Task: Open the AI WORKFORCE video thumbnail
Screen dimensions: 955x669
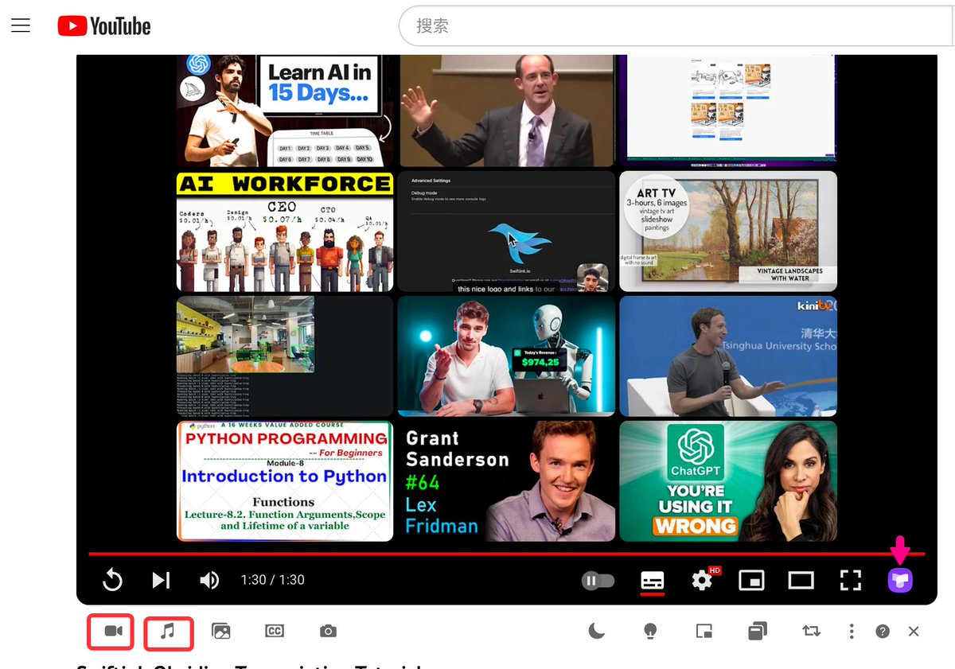Action: tap(285, 231)
